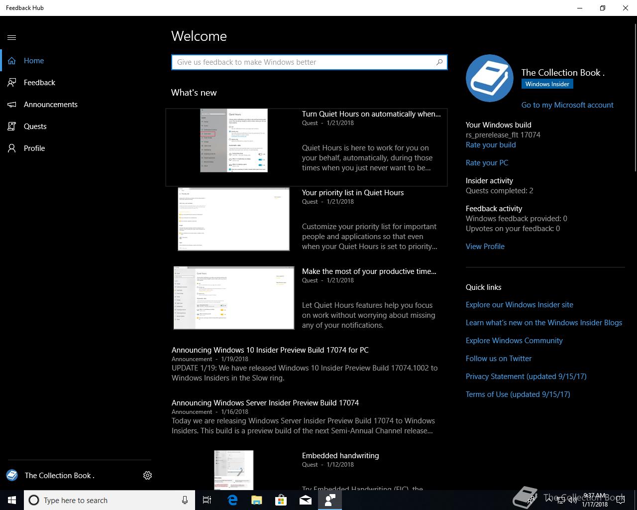
Task: Open the Windows Insider Blogs link
Action: click(544, 323)
